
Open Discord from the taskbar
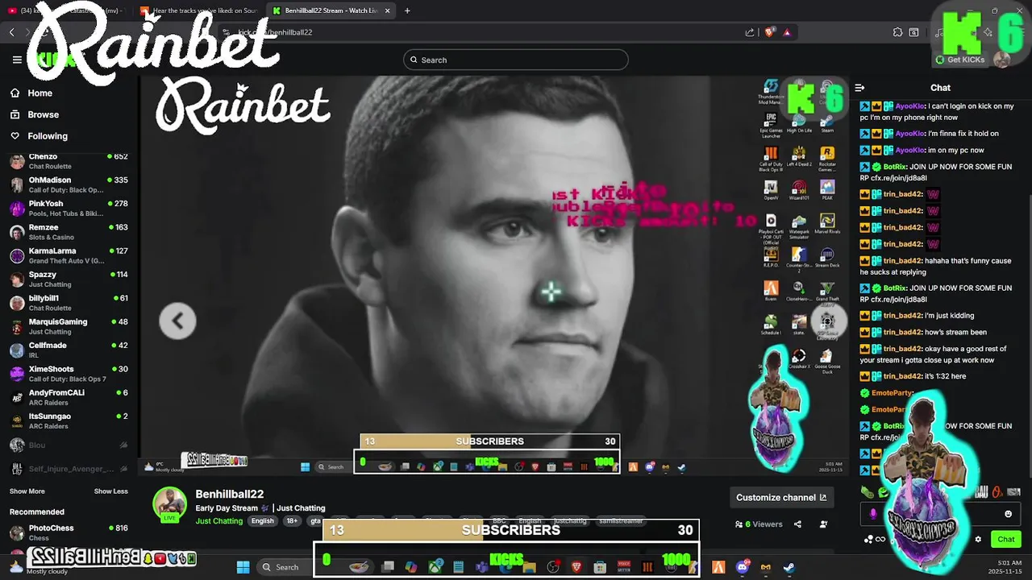click(742, 567)
